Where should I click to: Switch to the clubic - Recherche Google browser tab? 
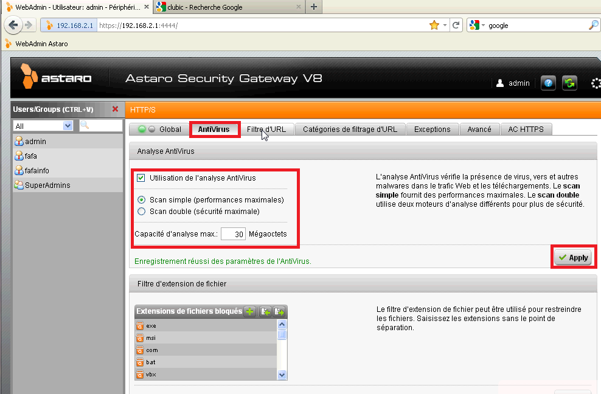point(229,7)
